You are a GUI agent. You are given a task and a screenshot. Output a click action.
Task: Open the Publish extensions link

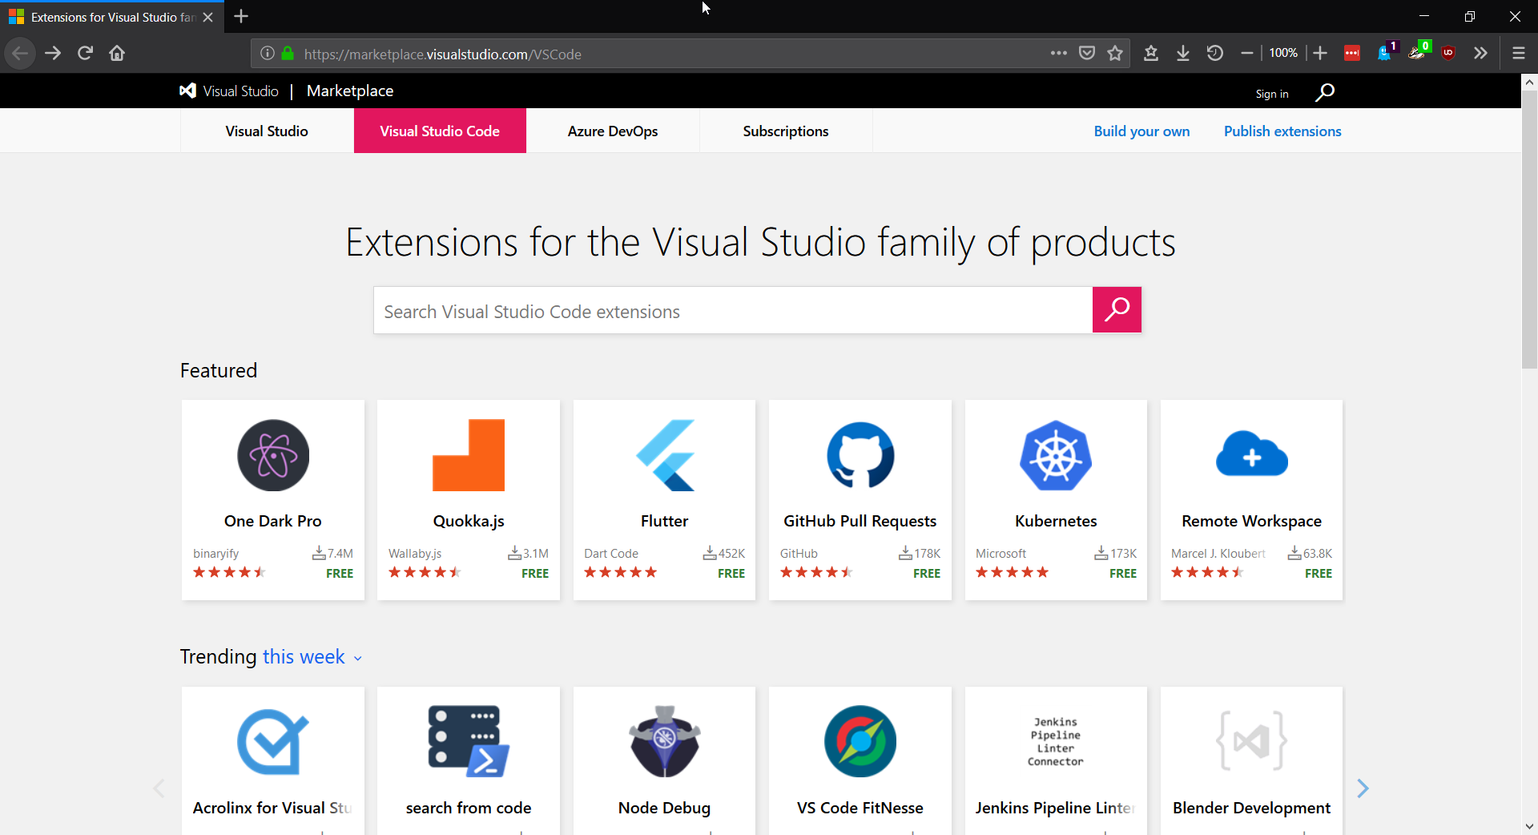(1282, 131)
